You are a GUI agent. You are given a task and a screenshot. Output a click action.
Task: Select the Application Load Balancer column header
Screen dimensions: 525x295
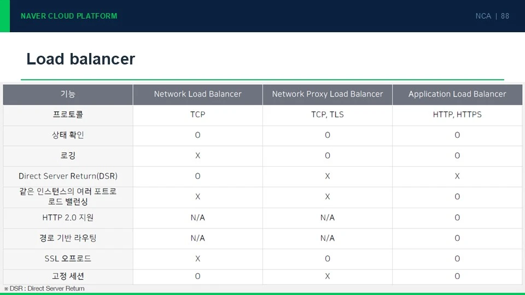pos(457,94)
